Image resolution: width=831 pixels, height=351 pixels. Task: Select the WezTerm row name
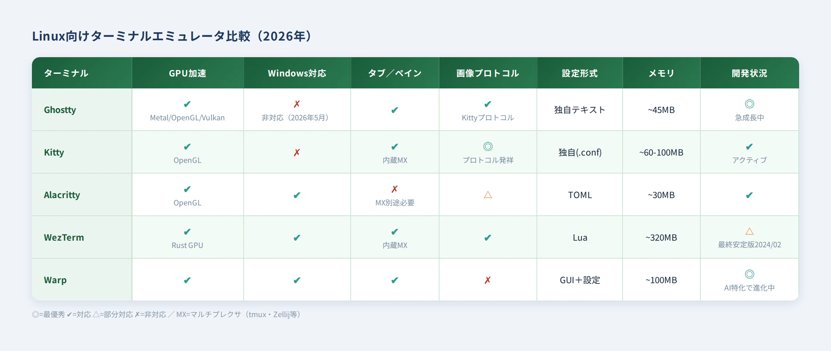tap(64, 238)
